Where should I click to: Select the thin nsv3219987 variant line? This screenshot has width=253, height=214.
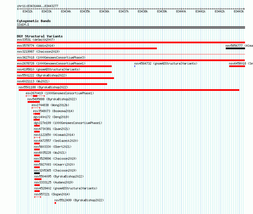[131, 54]
